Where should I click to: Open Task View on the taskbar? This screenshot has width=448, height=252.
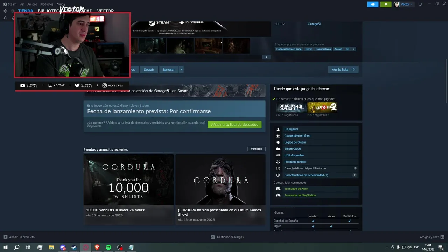coord(28,247)
